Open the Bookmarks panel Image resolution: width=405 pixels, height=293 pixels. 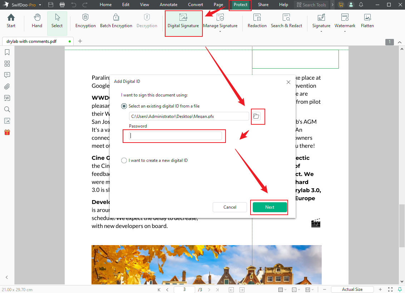7,52
